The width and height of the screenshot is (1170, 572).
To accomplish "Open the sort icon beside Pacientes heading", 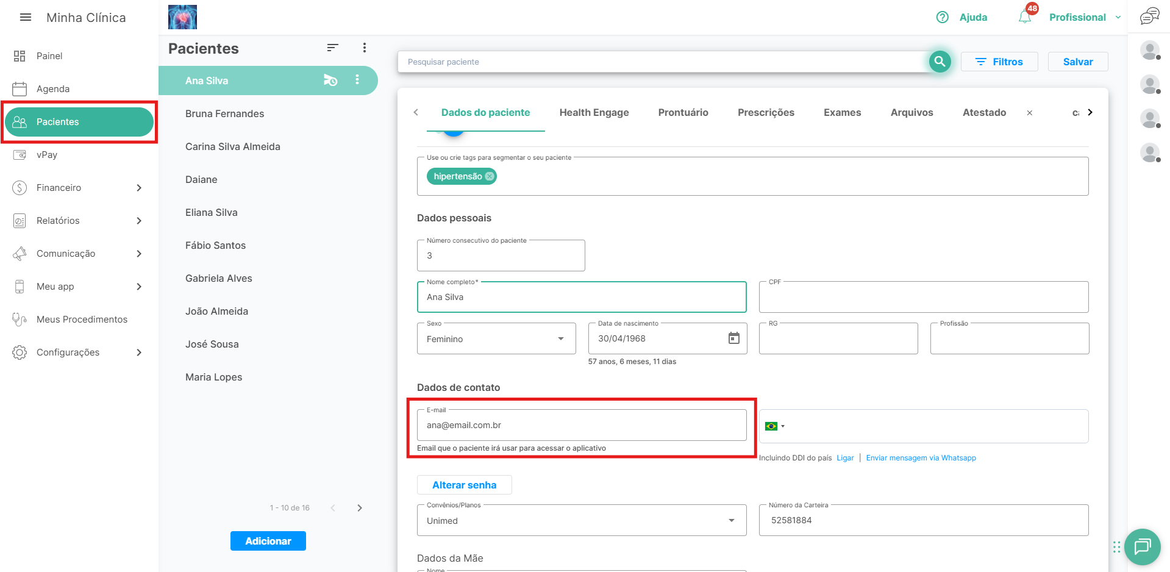I will [x=332, y=48].
